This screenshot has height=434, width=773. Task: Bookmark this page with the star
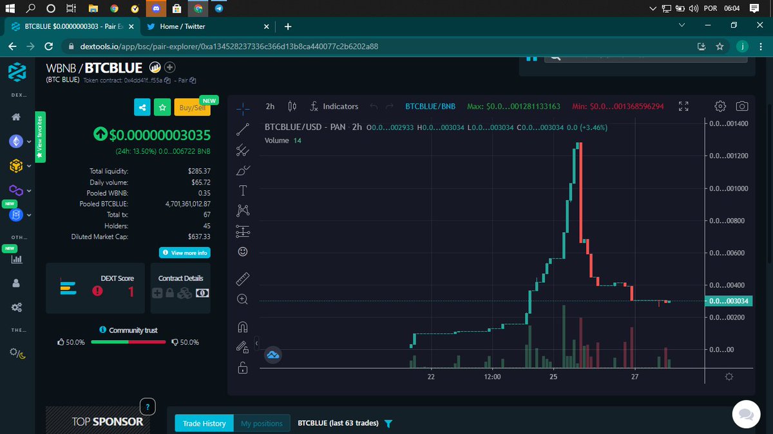(720, 47)
